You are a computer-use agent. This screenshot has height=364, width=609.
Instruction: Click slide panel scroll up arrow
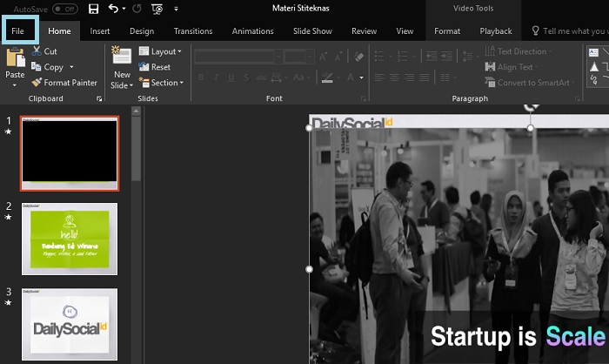click(136, 111)
